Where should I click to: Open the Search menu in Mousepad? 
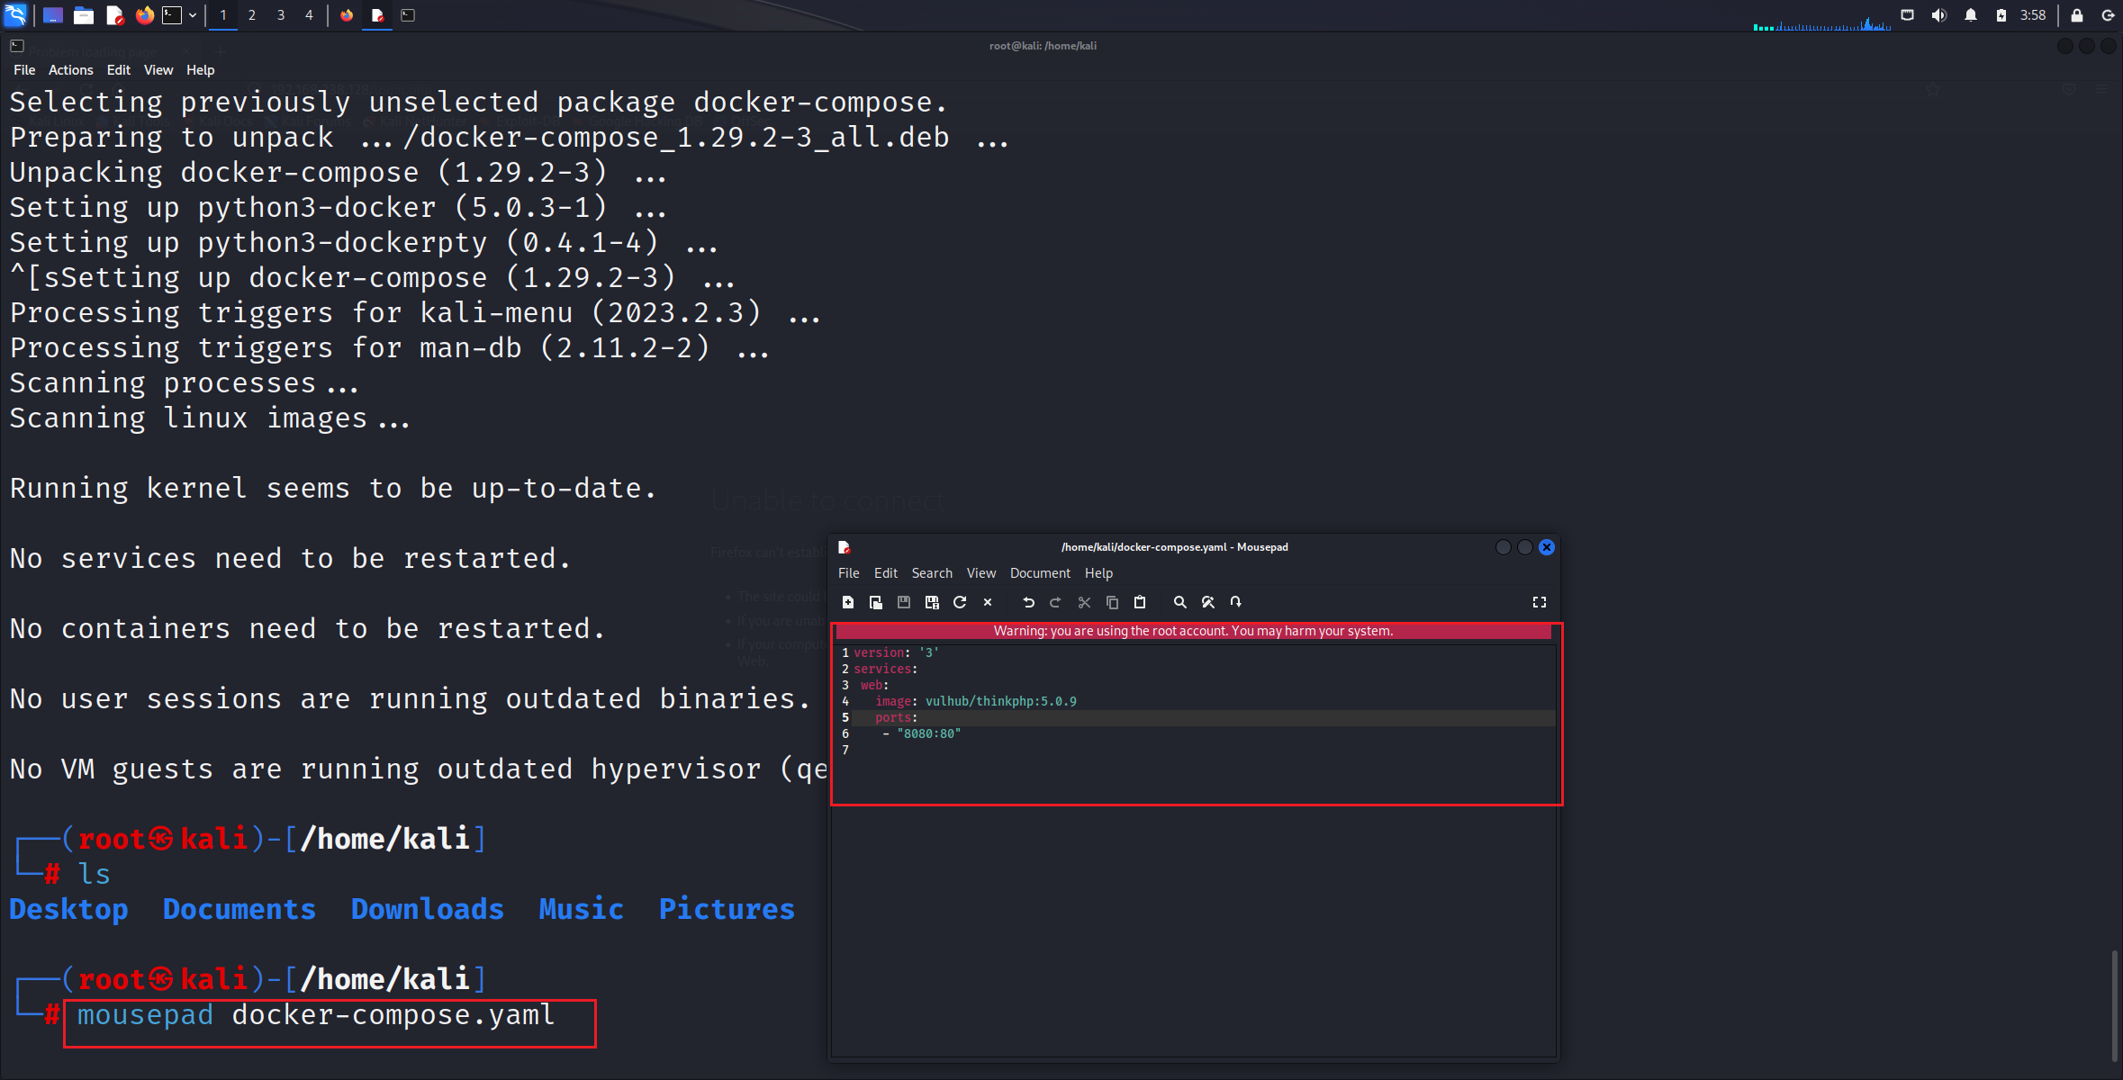931,573
